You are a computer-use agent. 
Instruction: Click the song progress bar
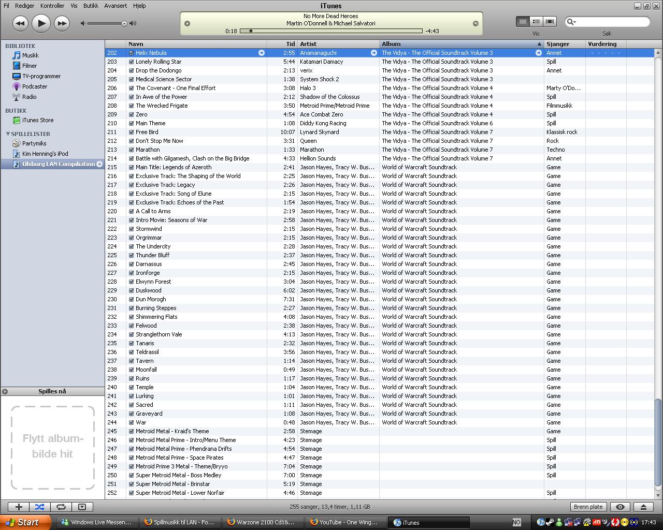pyautogui.click(x=331, y=31)
